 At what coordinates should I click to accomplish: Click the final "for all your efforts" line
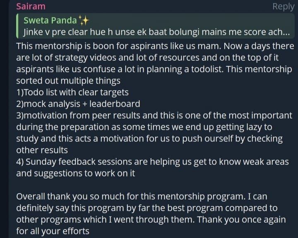point(53,231)
